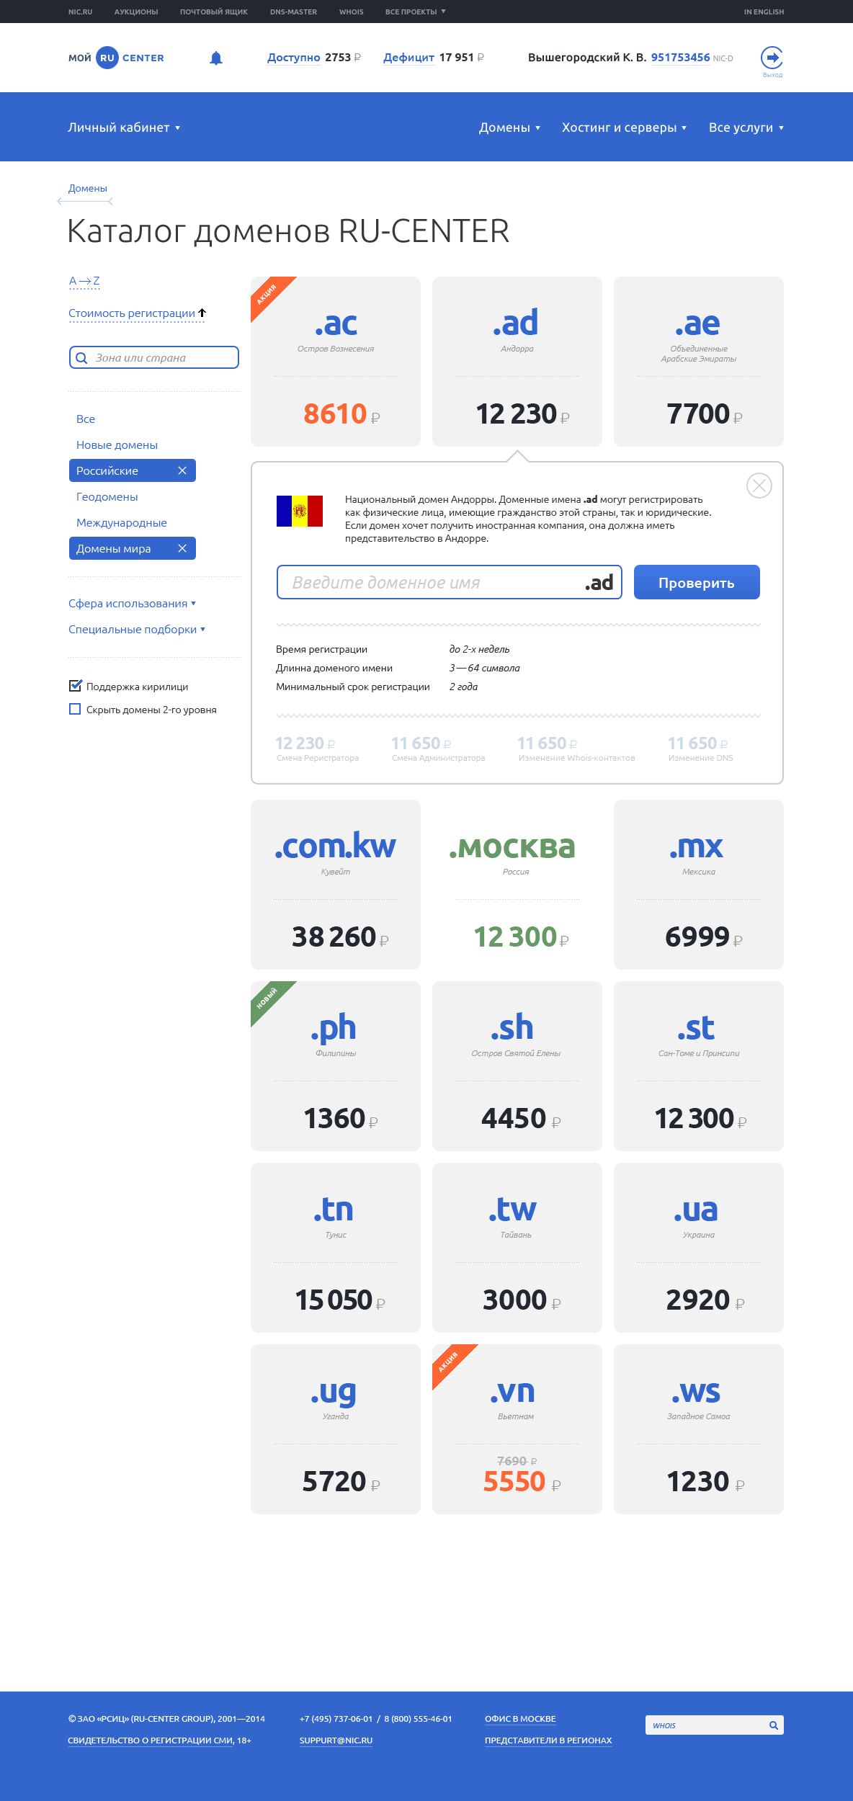Select the .москва domain card
Viewport: 853px width, 1801px height.
tap(517, 885)
